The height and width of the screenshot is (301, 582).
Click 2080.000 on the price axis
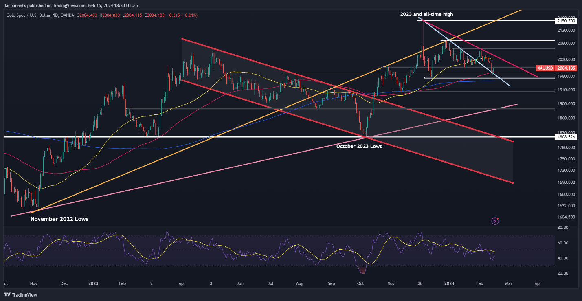(566, 43)
